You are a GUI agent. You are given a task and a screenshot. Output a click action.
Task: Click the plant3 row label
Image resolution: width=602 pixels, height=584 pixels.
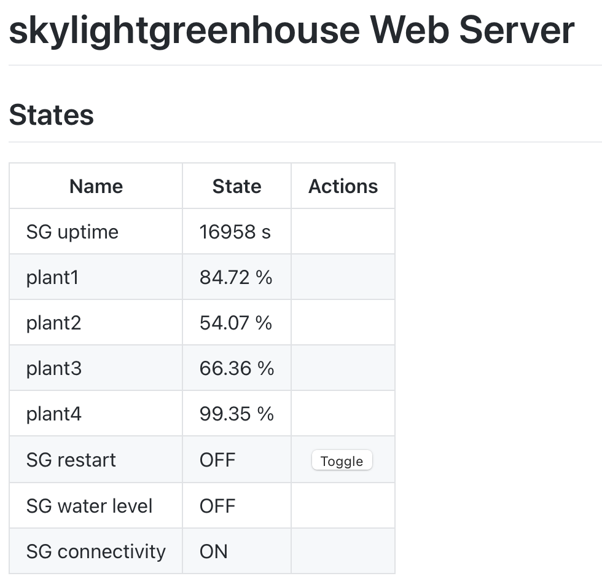52,368
